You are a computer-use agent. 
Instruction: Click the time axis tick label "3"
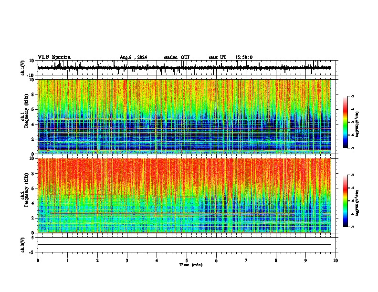[x=127, y=261]
